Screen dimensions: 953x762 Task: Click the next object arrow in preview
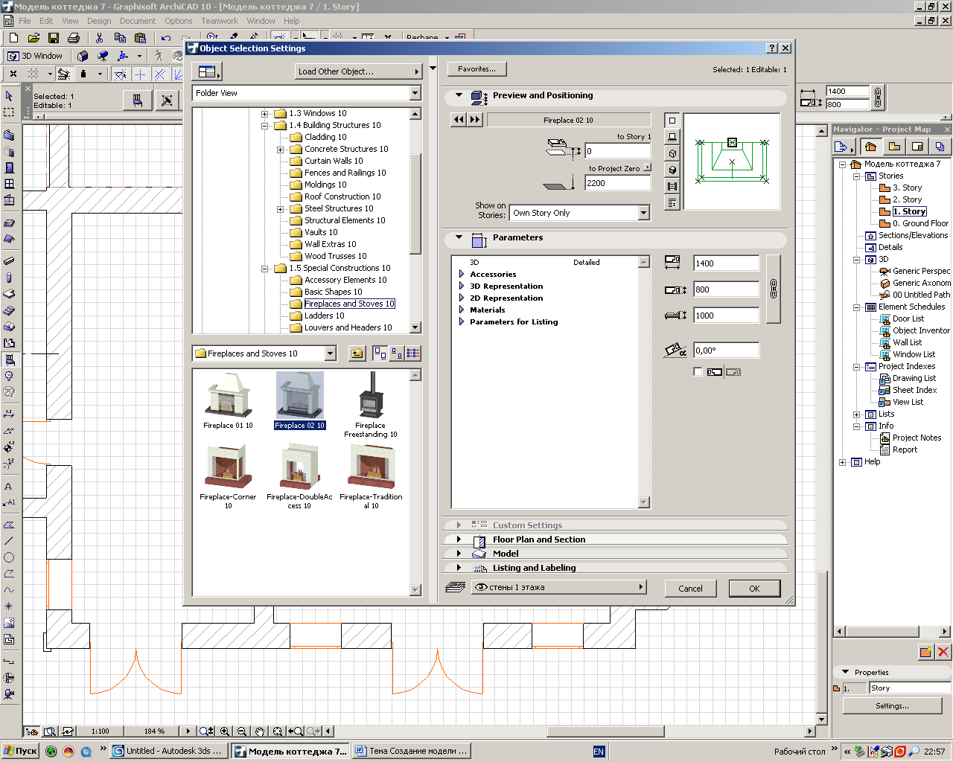(x=475, y=120)
